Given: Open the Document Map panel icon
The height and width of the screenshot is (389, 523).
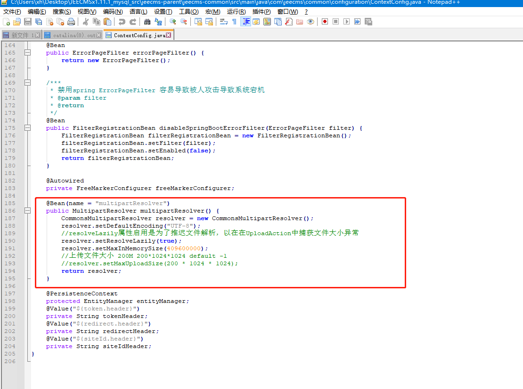Looking at the screenshot, I should click(x=267, y=22).
